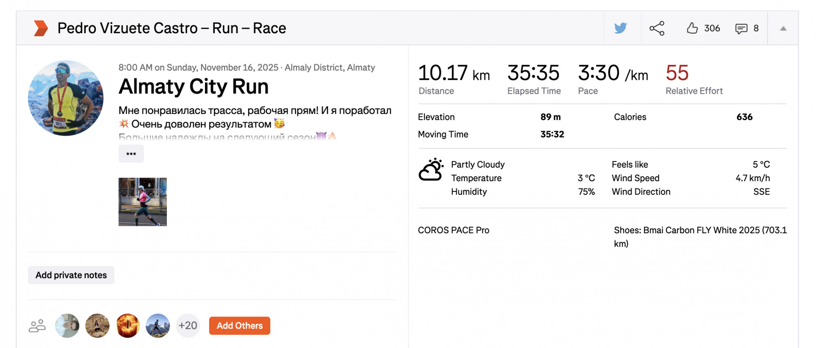This screenshot has height=348, width=820.
Task: Show the +20 more athletes
Action: coord(188,326)
